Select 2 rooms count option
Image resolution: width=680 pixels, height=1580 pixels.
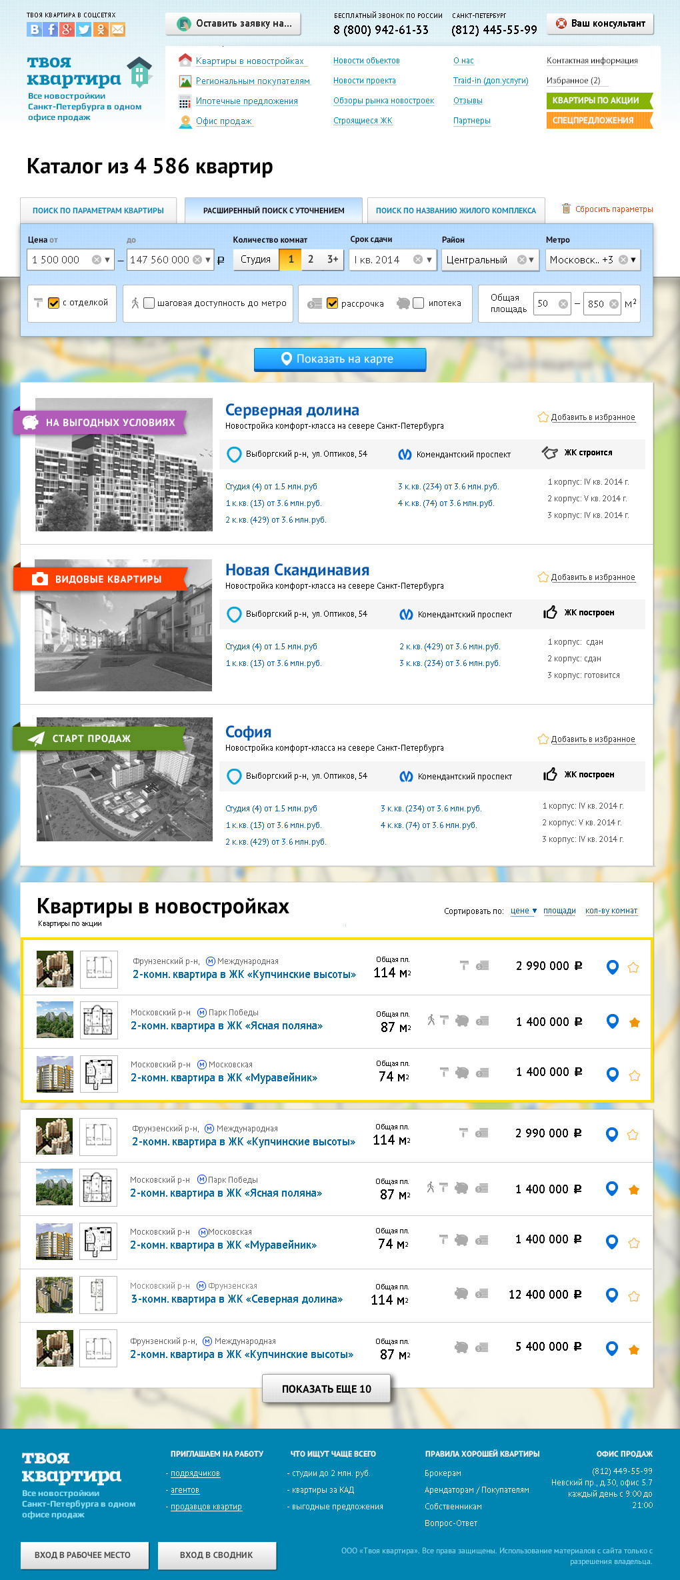[311, 259]
